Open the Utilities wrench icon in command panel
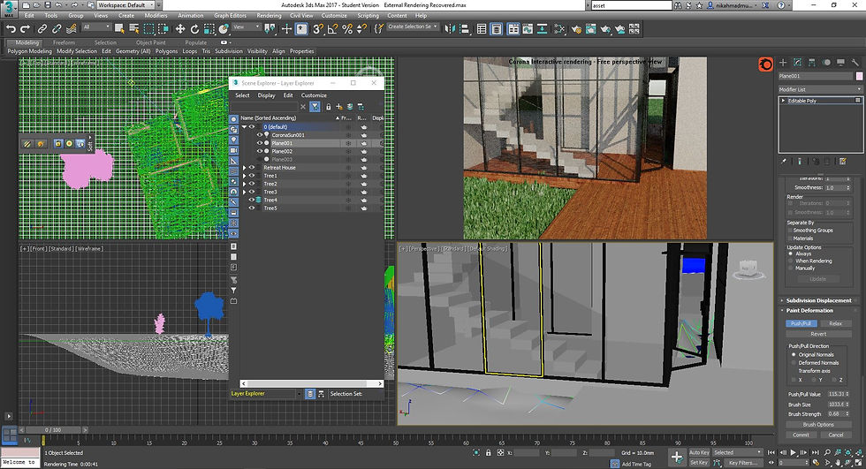Image resolution: width=866 pixels, height=469 pixels. (x=855, y=63)
